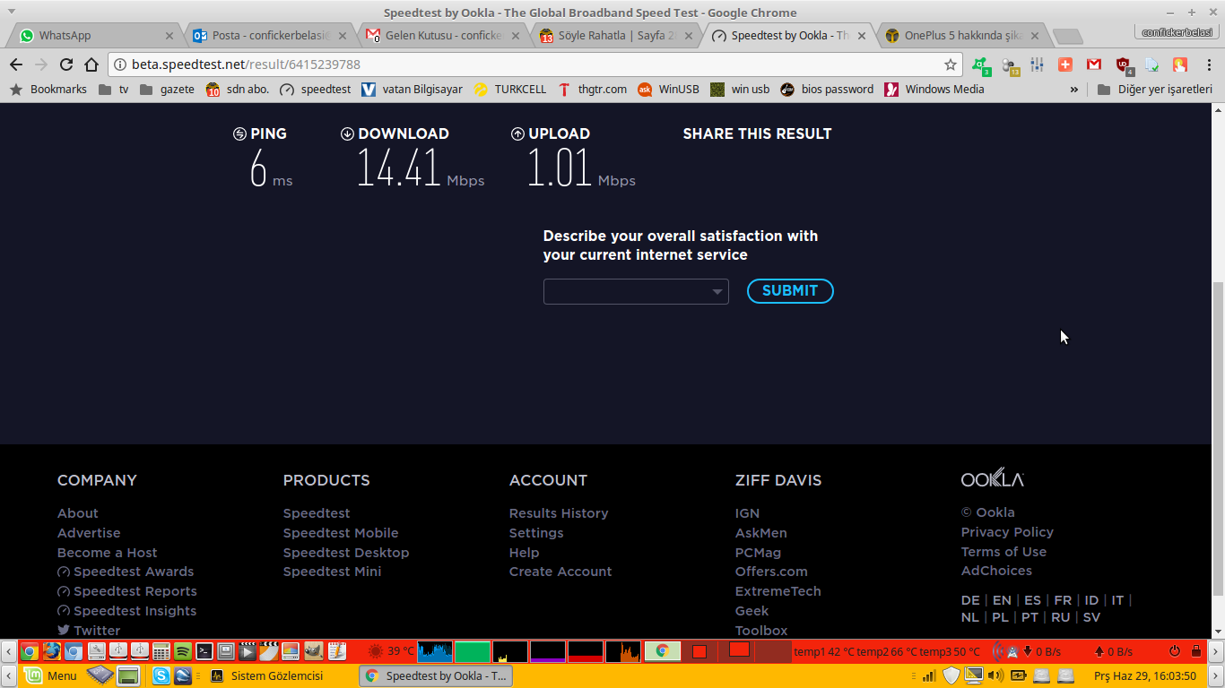Collapse the top panel left arrow
Screen dimensions: 1225x688
coord(9,651)
